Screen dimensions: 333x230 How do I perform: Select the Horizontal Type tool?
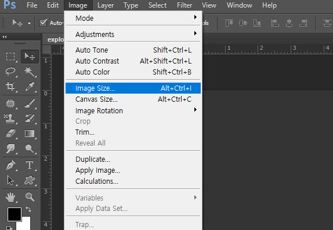30,165
